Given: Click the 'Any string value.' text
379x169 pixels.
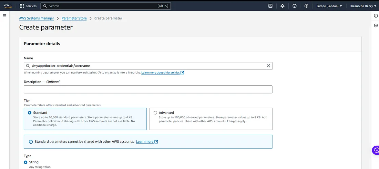Looking at the screenshot, I should [40, 167].
